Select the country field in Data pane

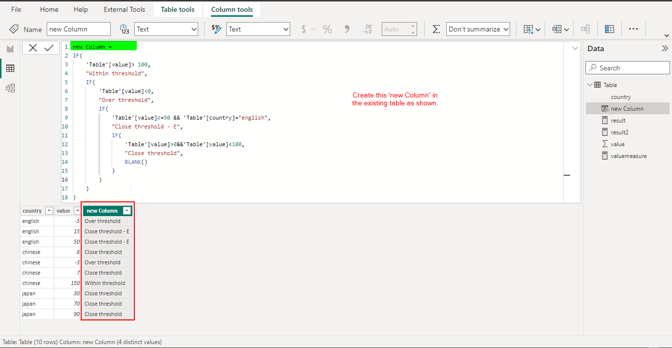621,97
